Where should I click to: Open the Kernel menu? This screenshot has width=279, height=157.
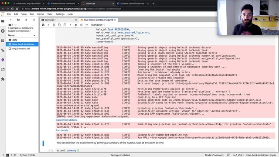41,14
